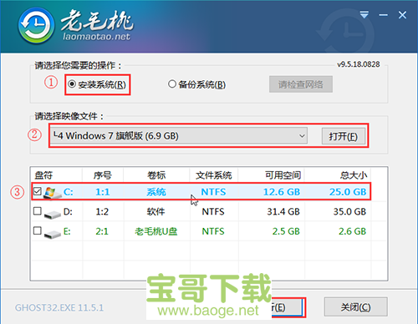Sort by the 卷标 column header
Screen dimensions: 418x324
(x=156, y=175)
